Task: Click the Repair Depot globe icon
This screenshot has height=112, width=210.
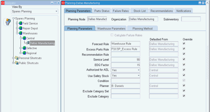Action: click(x=20, y=28)
